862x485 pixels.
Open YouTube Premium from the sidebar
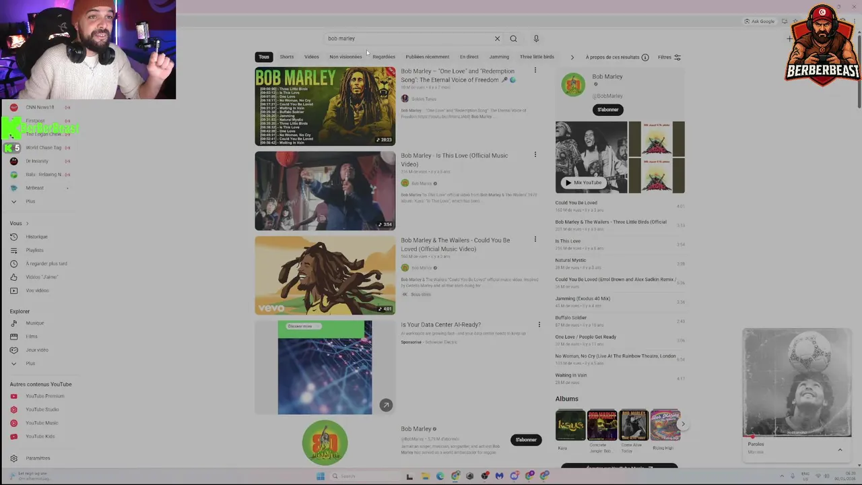[44, 396]
